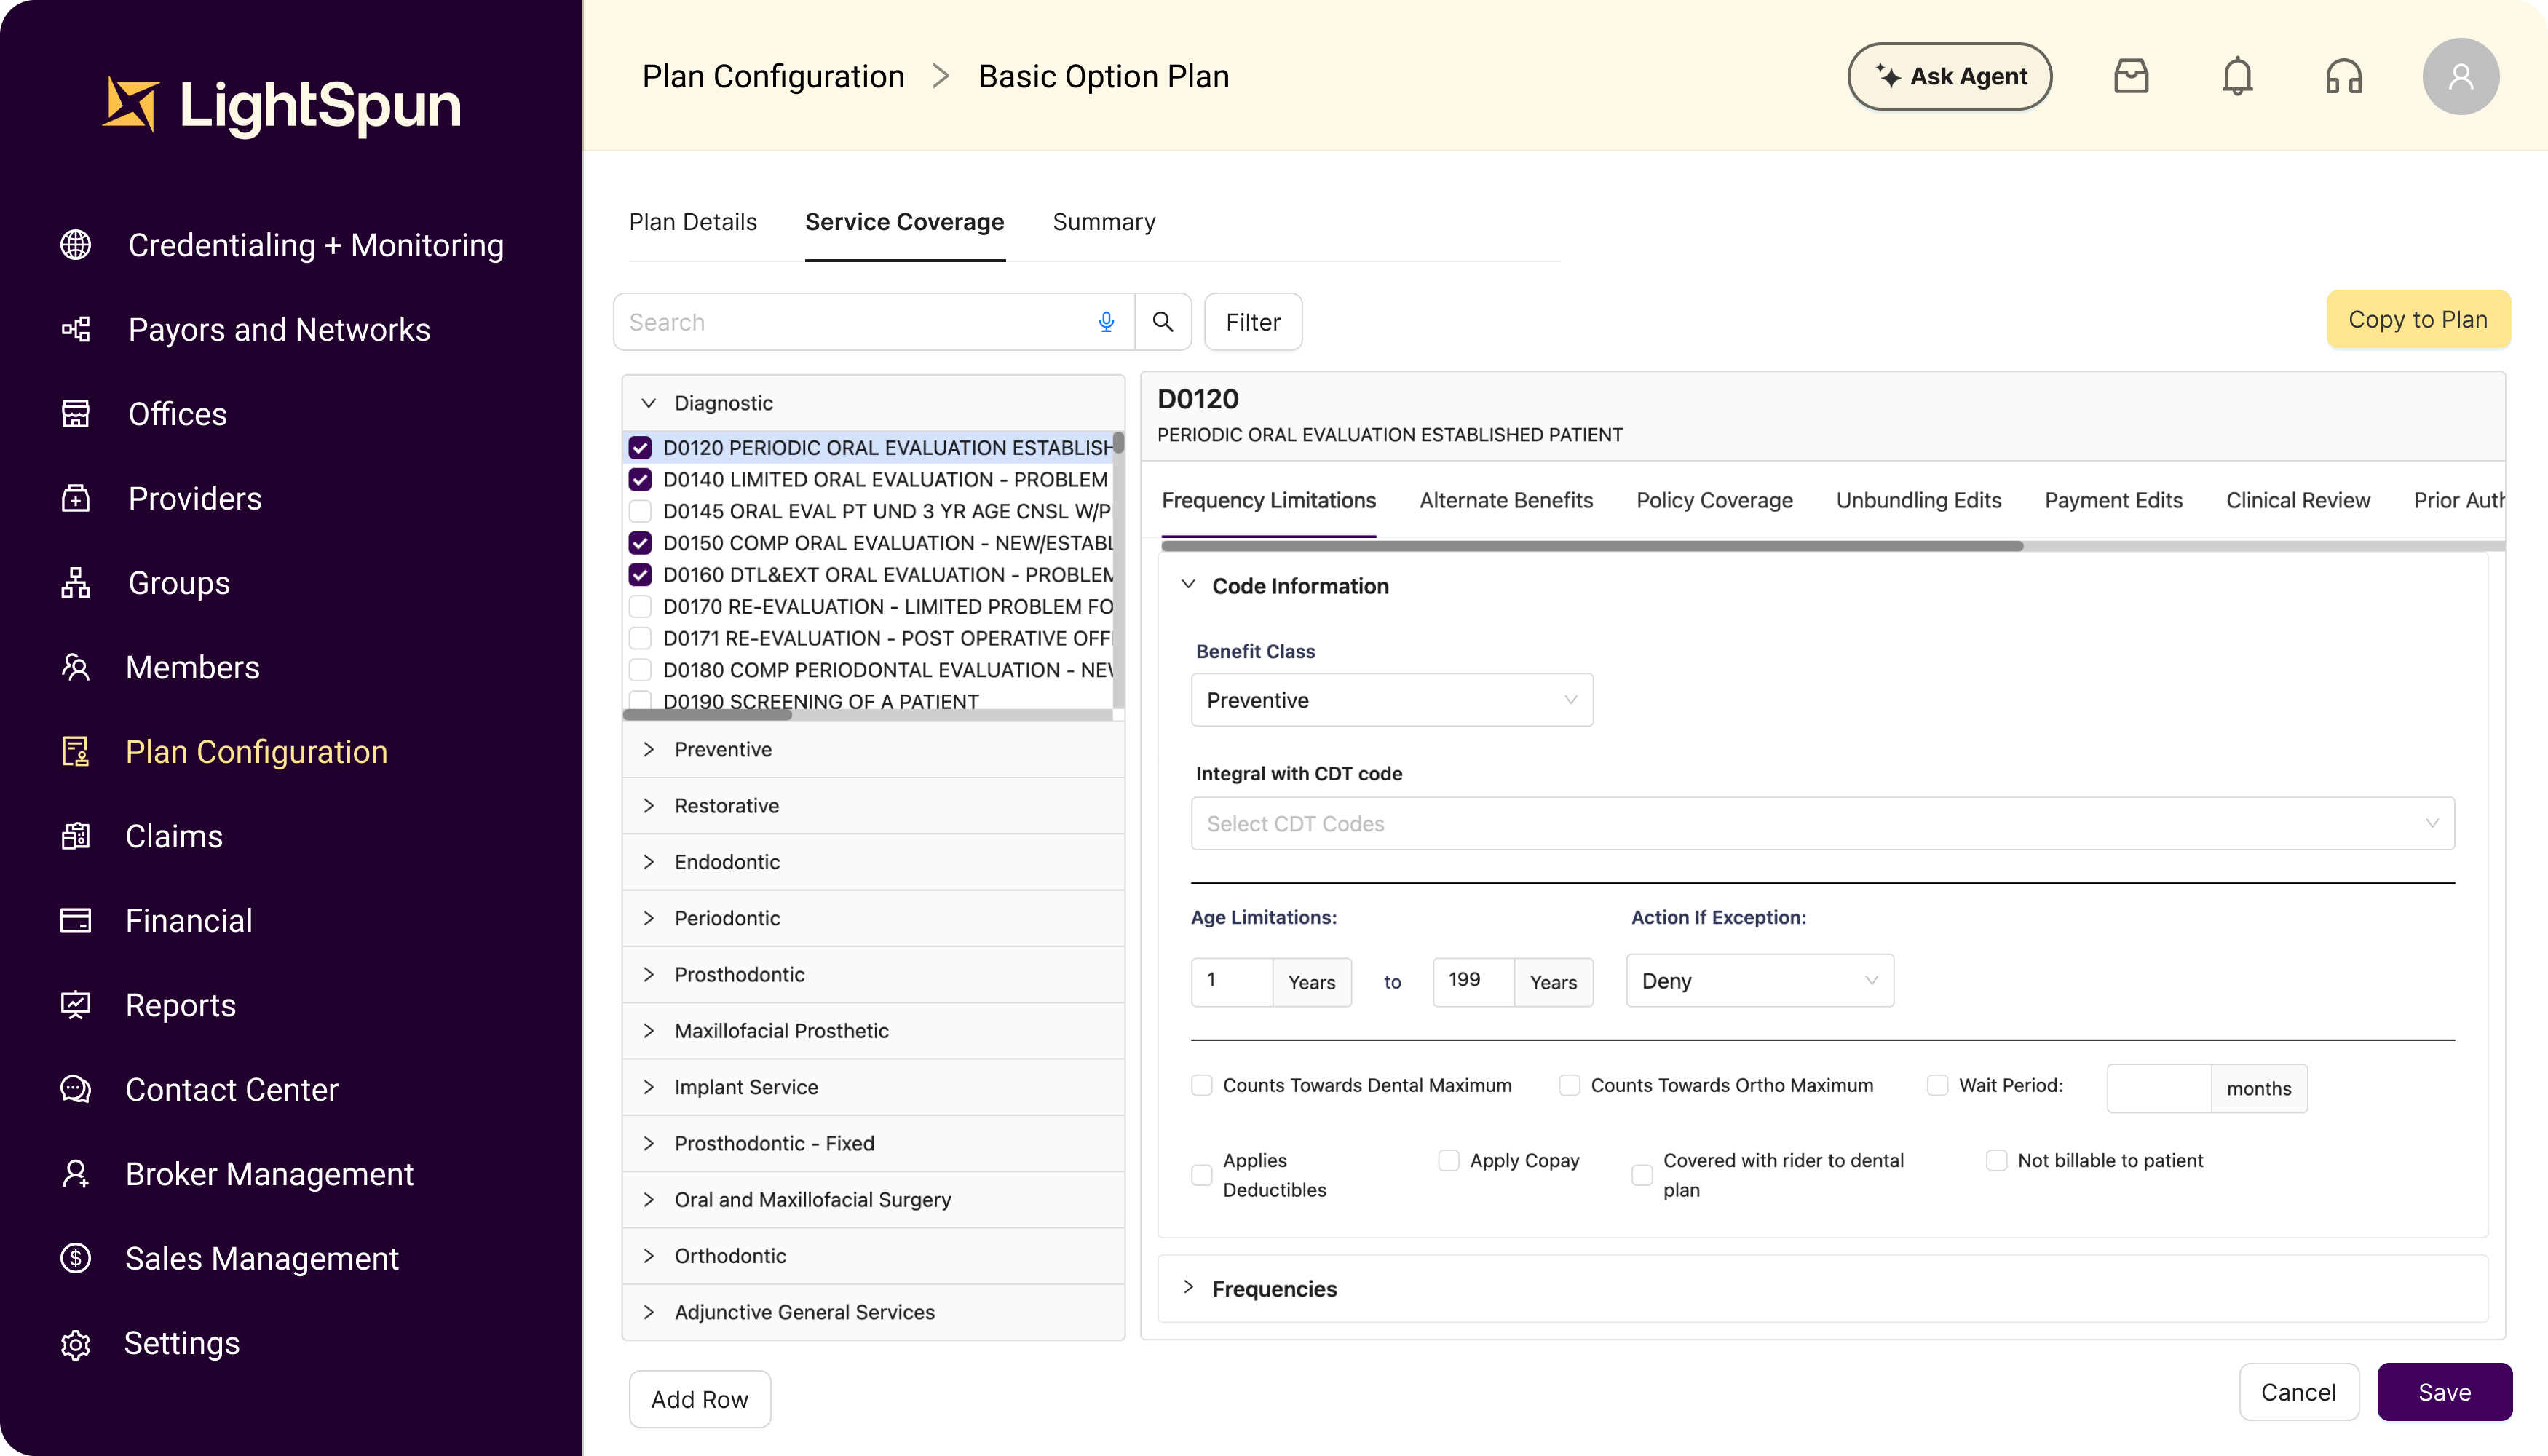Click the Cancel button
This screenshot has height=1456, width=2548.
(x=2299, y=1392)
